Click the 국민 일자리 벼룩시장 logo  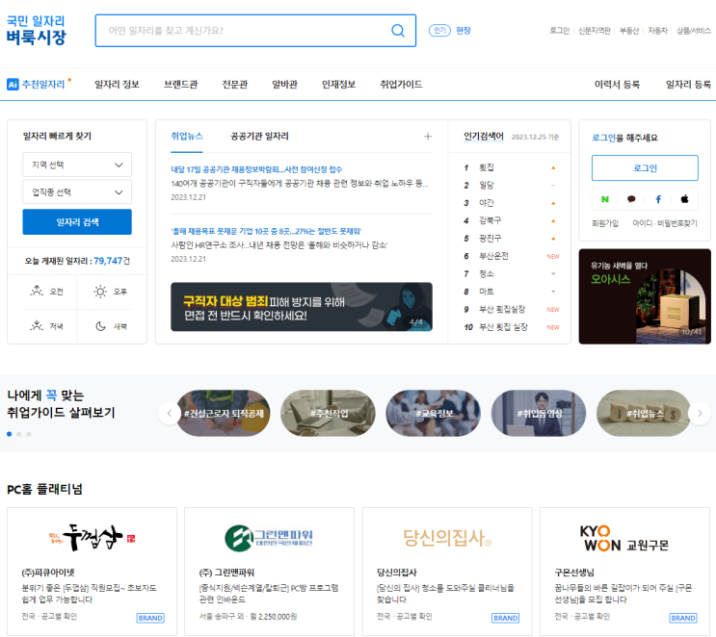pos(36,30)
